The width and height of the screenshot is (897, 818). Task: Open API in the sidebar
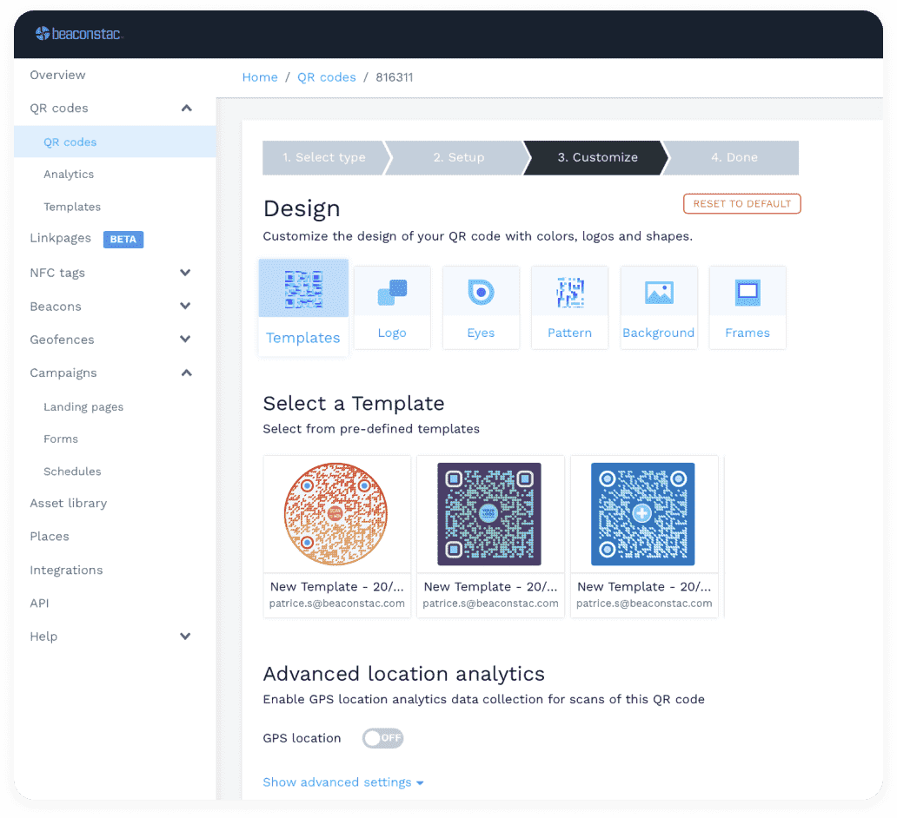(x=39, y=603)
